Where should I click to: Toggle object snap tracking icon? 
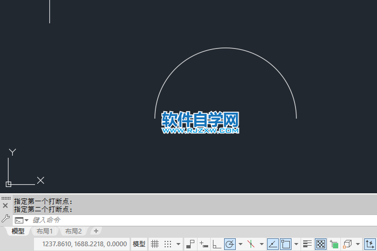pyautogui.click(x=272, y=244)
